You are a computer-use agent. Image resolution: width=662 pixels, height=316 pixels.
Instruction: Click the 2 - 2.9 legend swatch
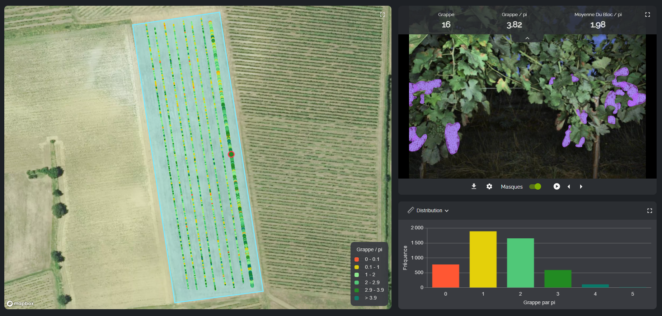(x=357, y=282)
